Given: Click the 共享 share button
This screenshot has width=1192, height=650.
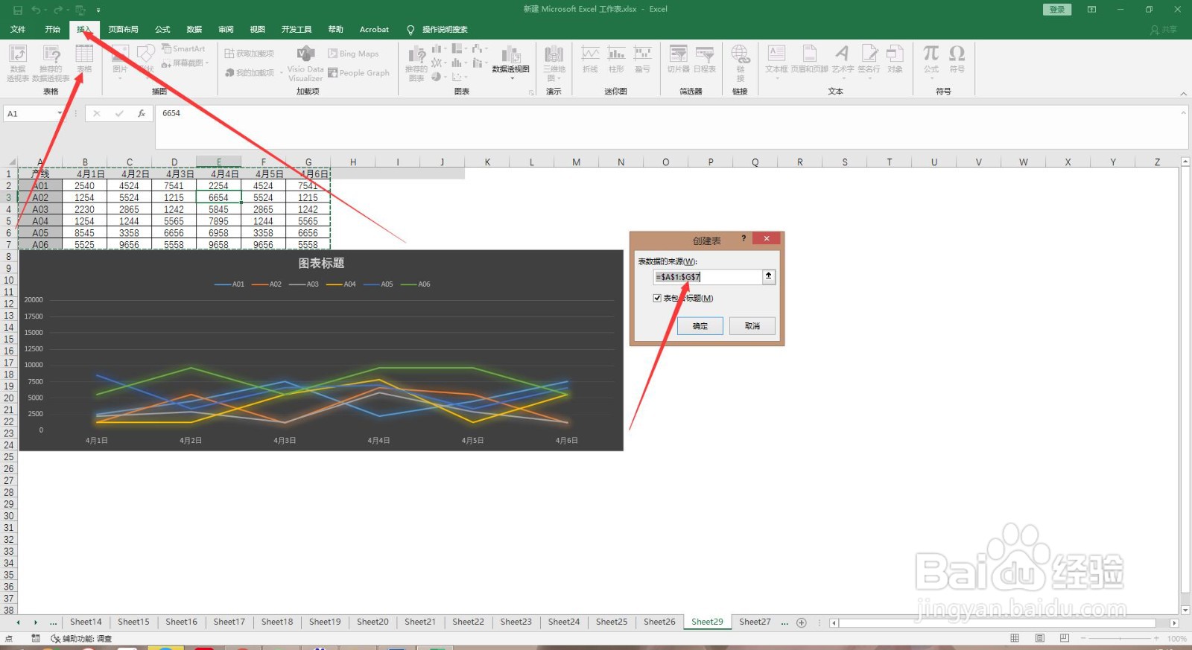Looking at the screenshot, I should pos(1164,30).
